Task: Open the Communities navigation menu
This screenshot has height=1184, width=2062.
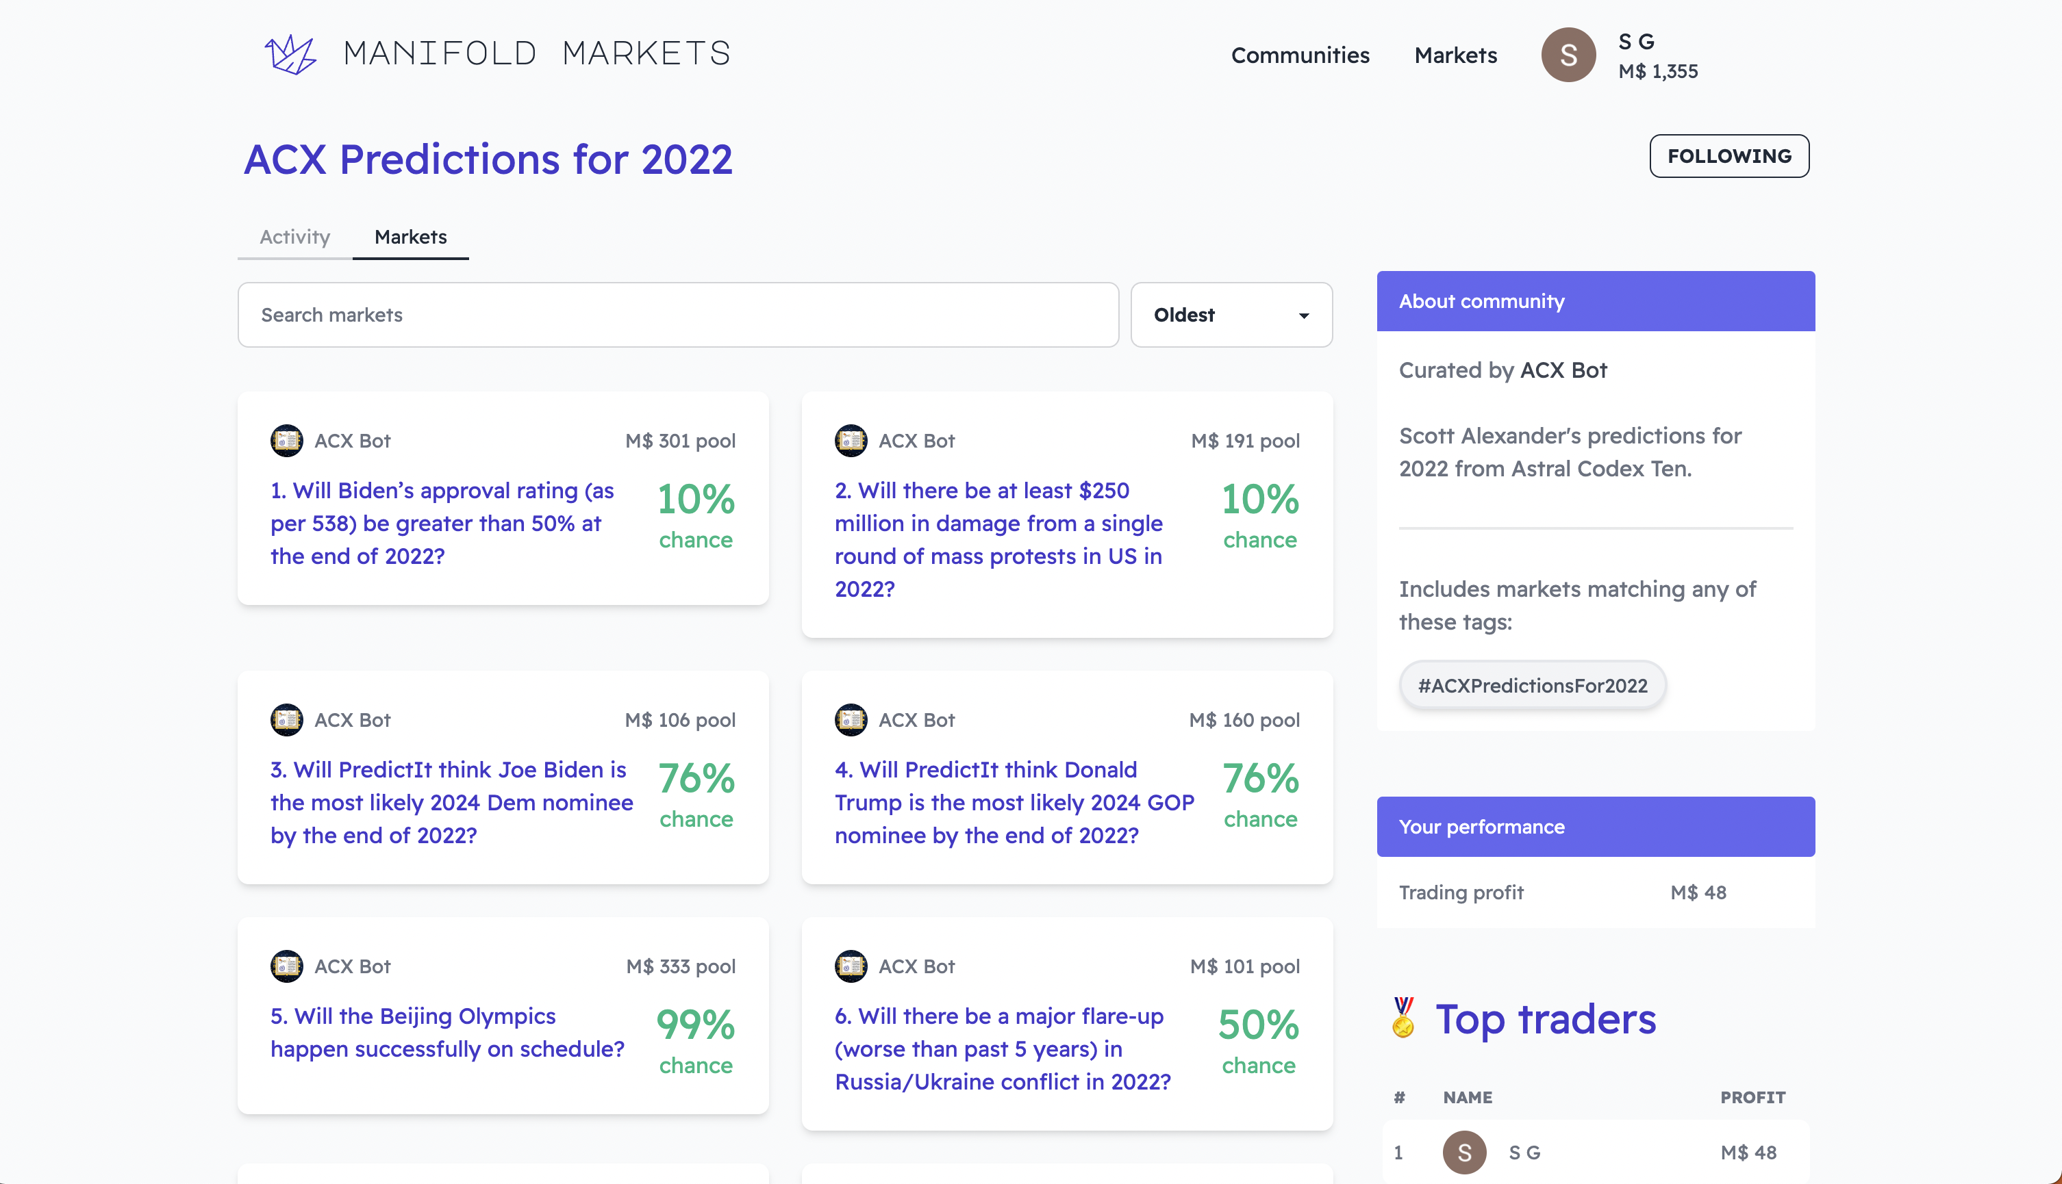Action: tap(1300, 55)
